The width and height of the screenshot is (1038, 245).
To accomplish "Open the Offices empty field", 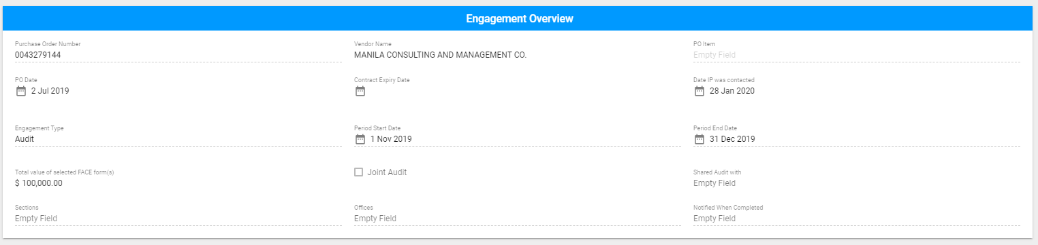I will tap(518, 219).
